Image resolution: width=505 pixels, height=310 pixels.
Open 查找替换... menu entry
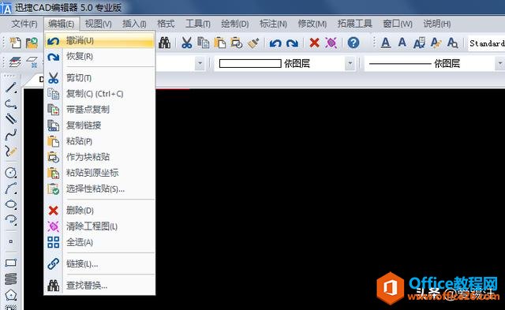tap(99, 286)
